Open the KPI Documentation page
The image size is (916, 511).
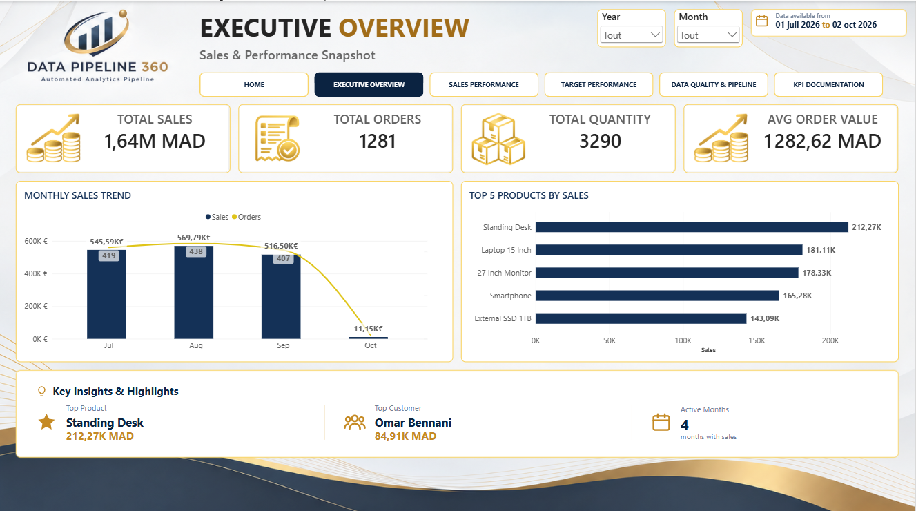pyautogui.click(x=828, y=84)
